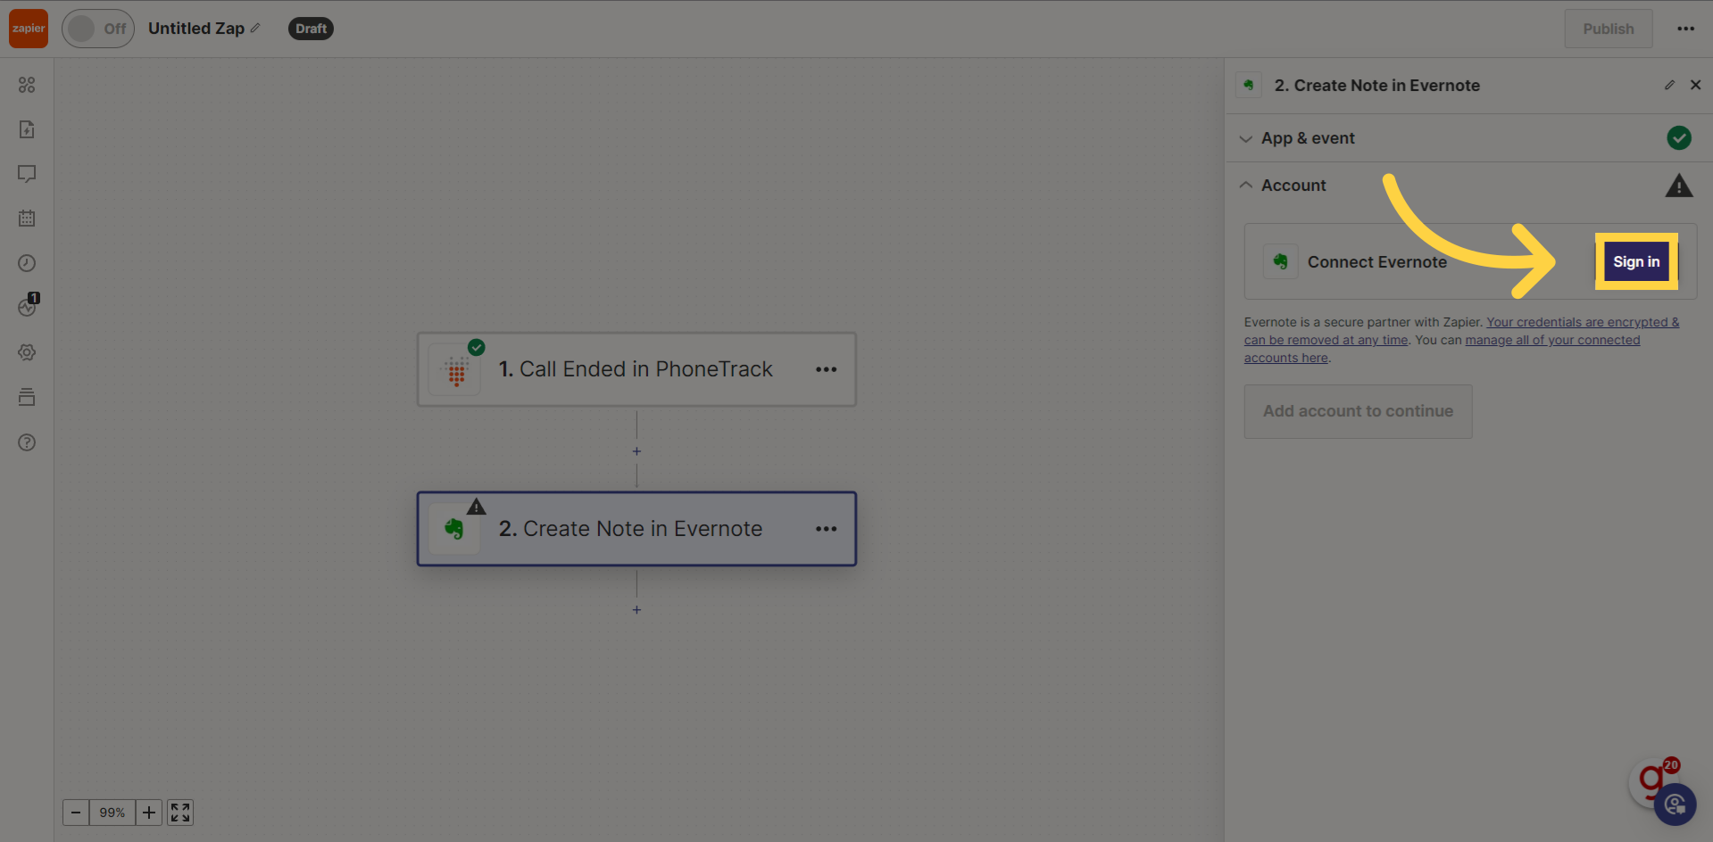Open the settings gear sidebar icon
This screenshot has height=842, width=1713.
coord(27,352)
